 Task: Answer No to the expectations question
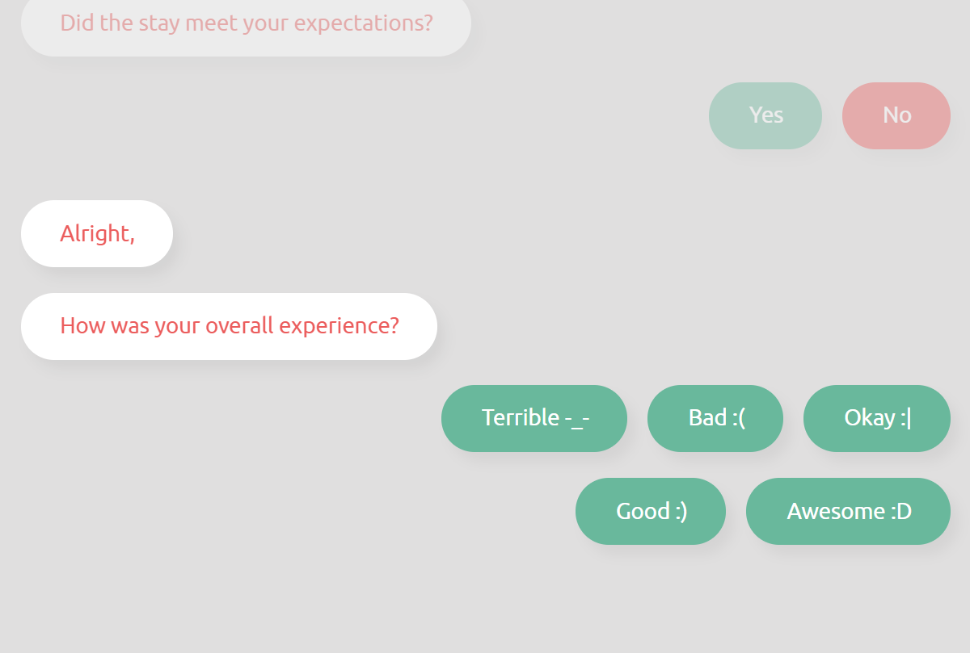click(x=896, y=115)
